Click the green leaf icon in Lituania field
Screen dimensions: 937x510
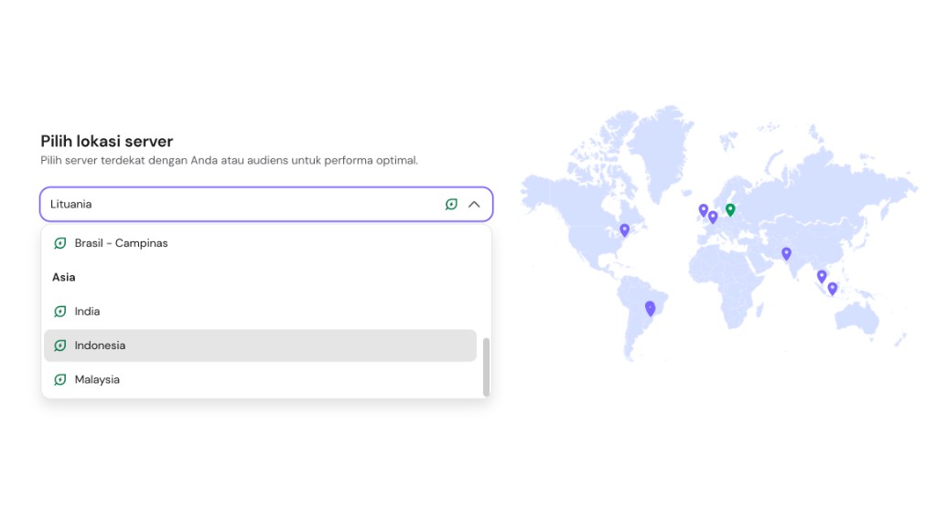[451, 204]
